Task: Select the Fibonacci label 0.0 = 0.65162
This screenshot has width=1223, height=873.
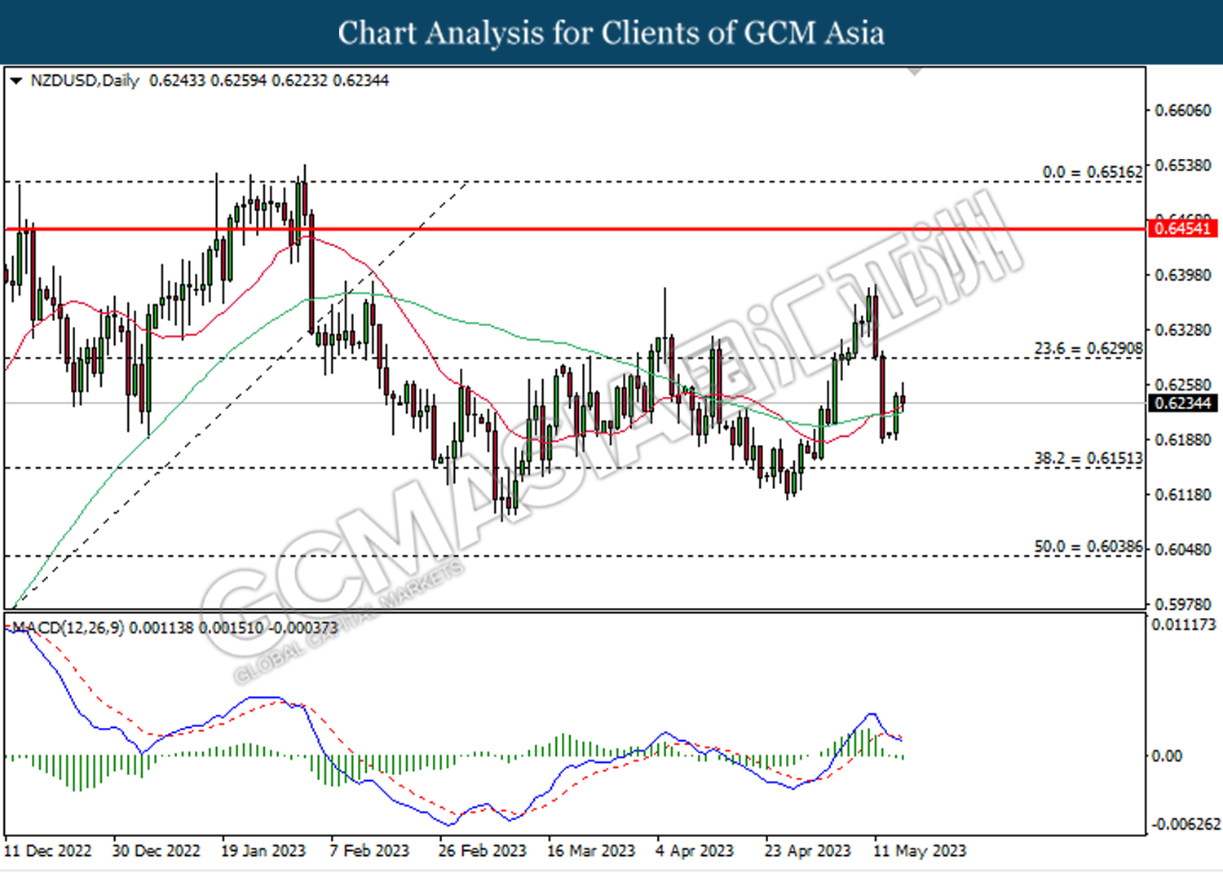Action: (1093, 172)
